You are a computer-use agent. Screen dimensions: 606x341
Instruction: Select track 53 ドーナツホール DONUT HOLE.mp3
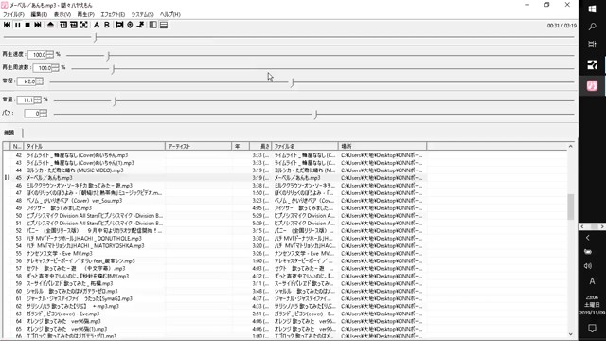click(x=84, y=238)
